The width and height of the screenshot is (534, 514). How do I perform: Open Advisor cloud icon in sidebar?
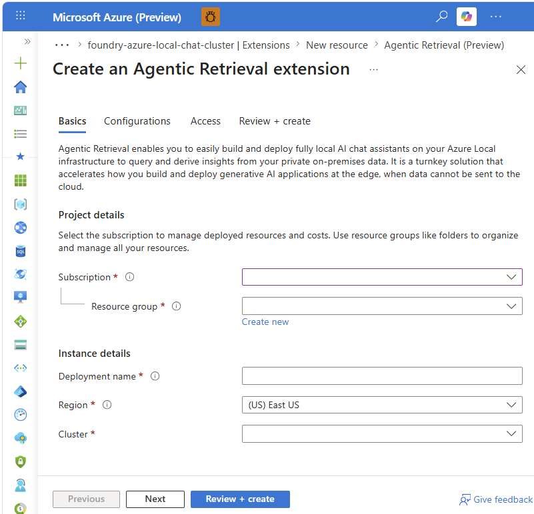click(21, 438)
